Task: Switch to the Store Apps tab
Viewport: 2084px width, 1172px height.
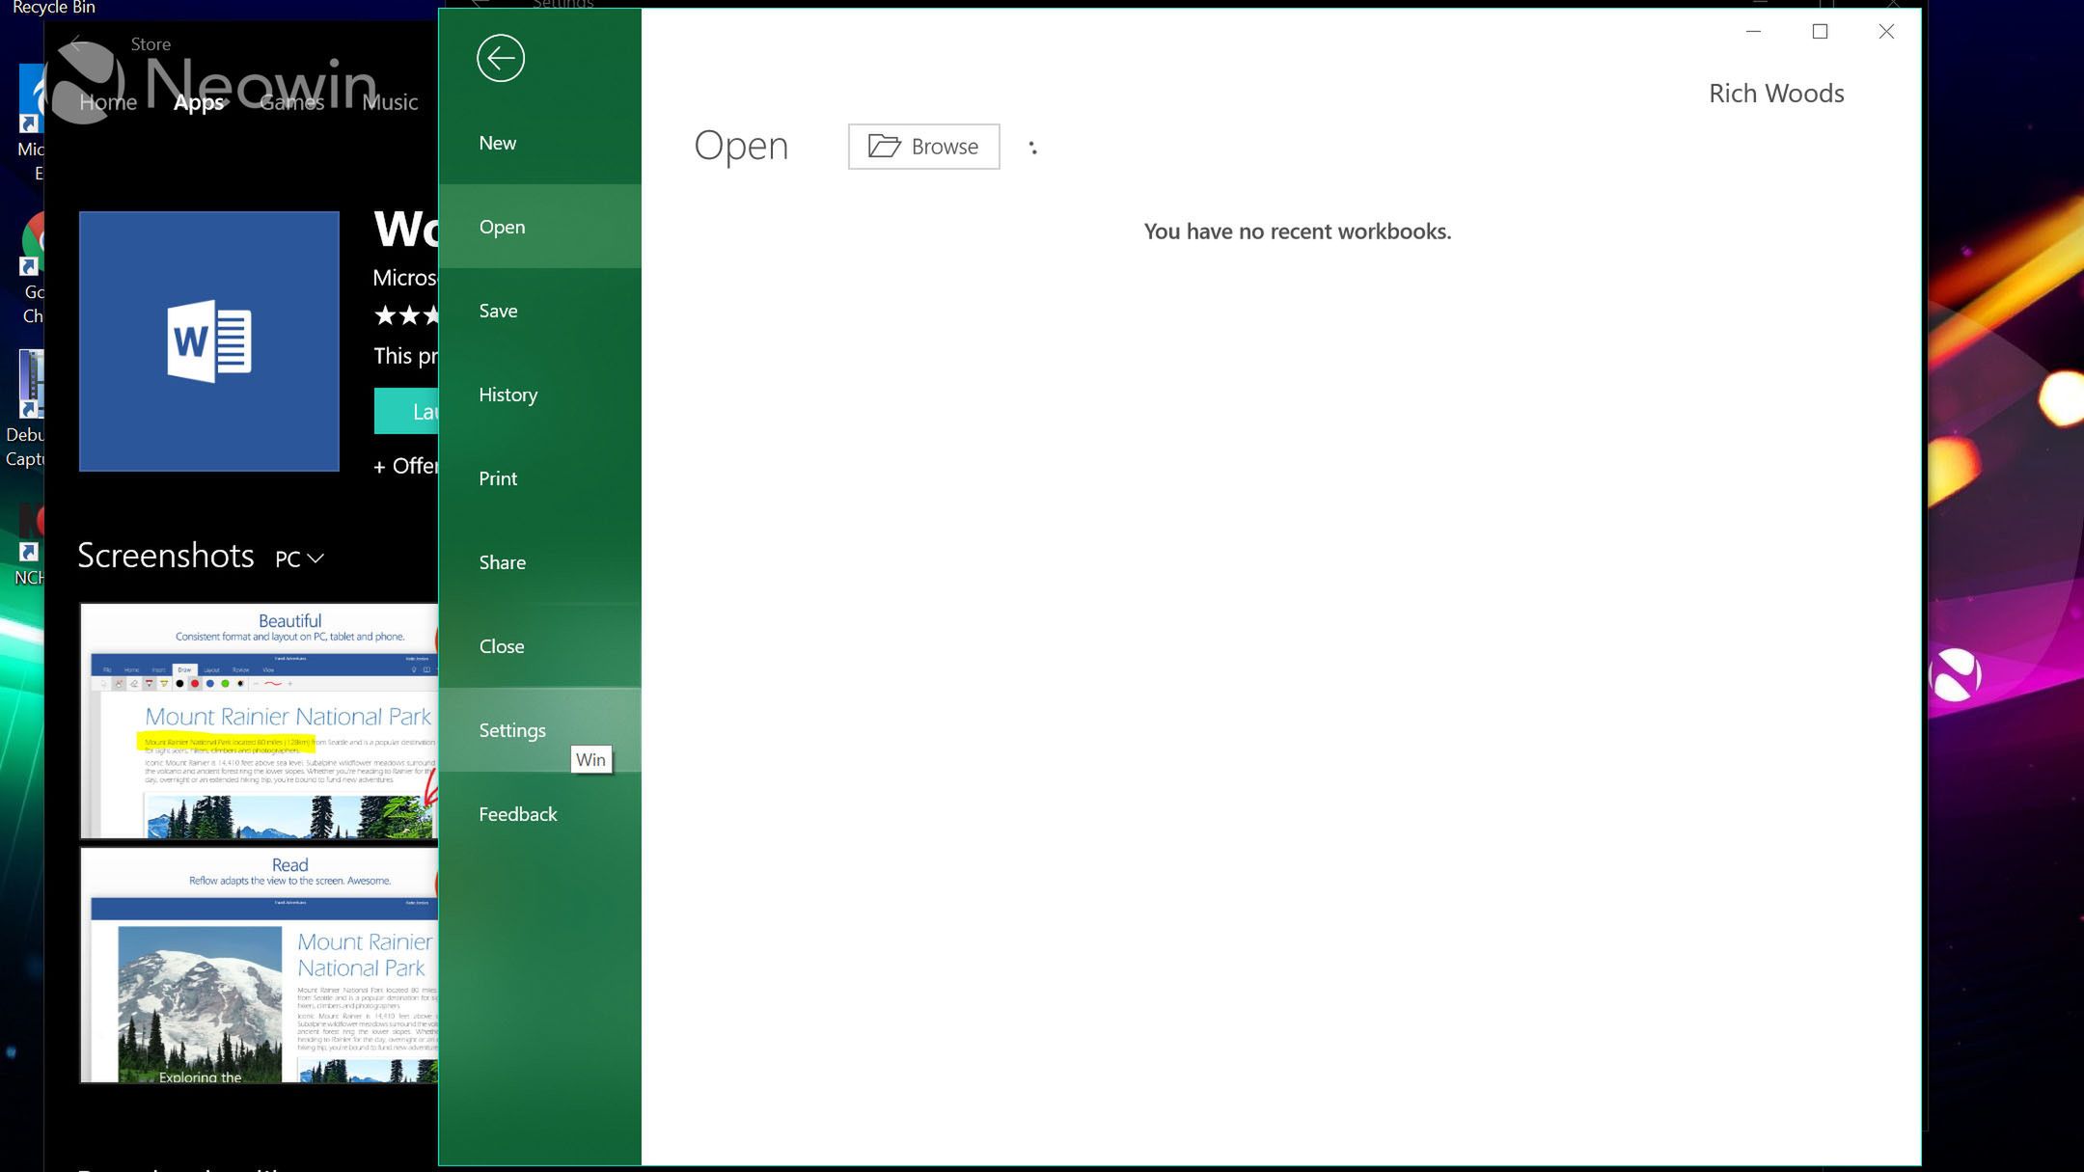Action: click(199, 102)
